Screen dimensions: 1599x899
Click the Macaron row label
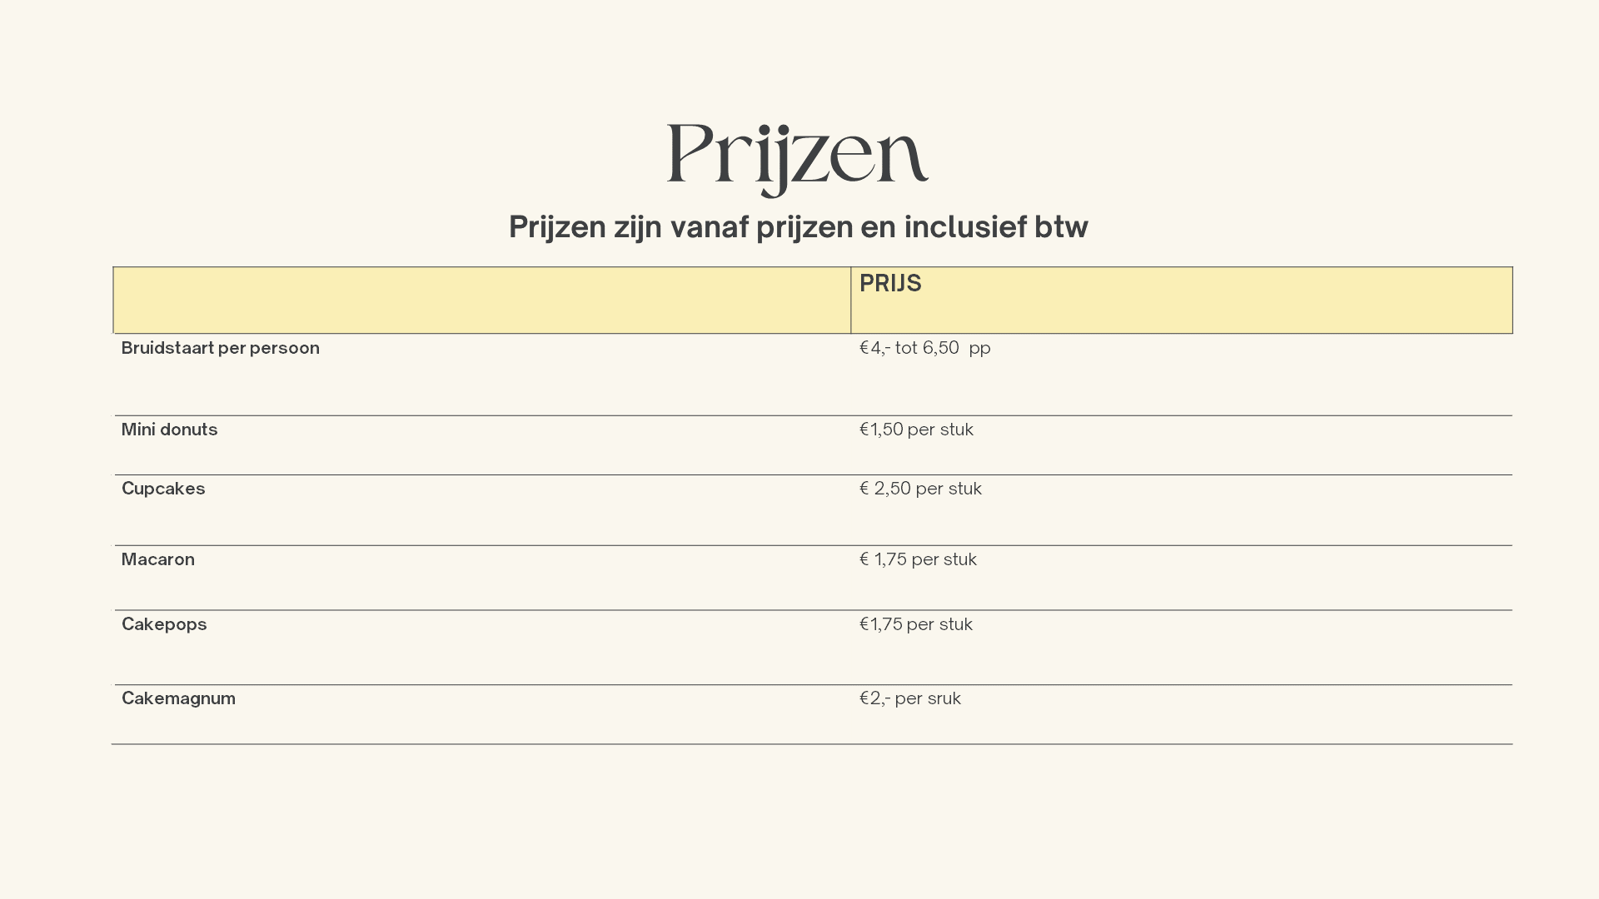point(158,559)
